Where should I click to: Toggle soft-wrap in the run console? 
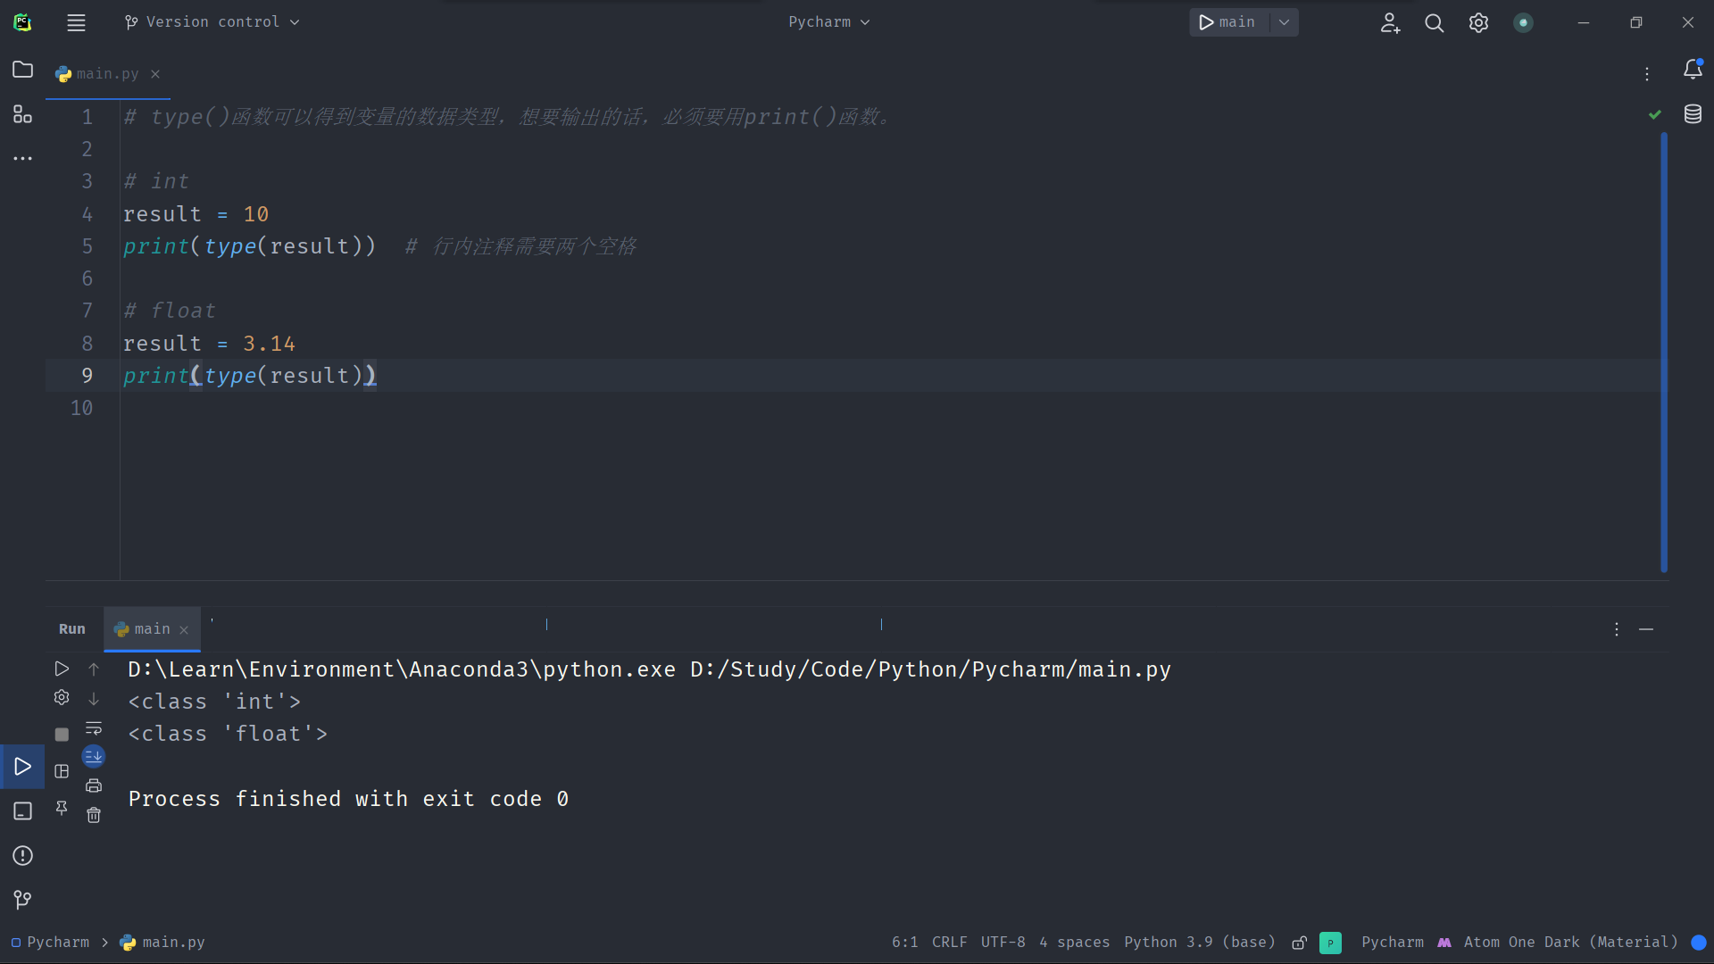(x=94, y=728)
